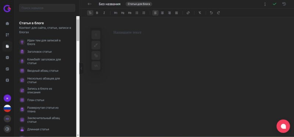This screenshot has height=137, width=294.
Task: Toggle justify text alignment
Action: (x=176, y=13)
